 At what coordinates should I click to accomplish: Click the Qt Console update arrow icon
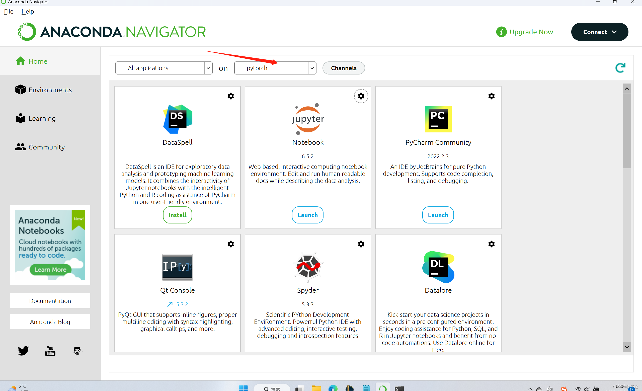point(170,304)
